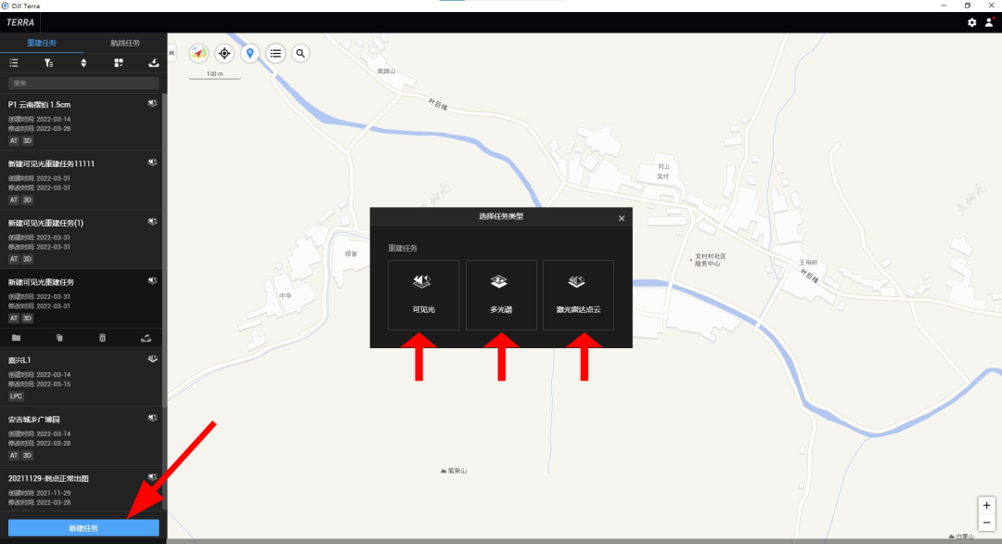The height and width of the screenshot is (544, 1002).
Task: Select the task 新建可见光重建任务(1)
Action: click(x=81, y=240)
